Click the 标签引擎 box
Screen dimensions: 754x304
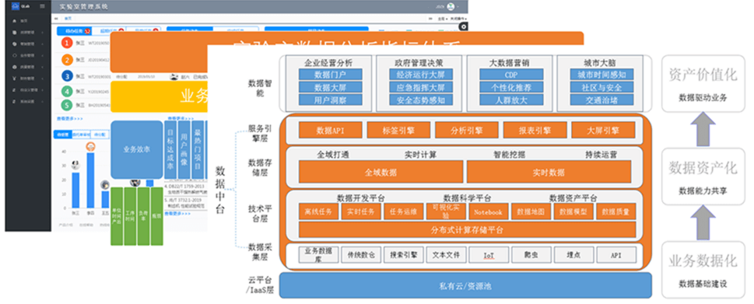click(398, 130)
